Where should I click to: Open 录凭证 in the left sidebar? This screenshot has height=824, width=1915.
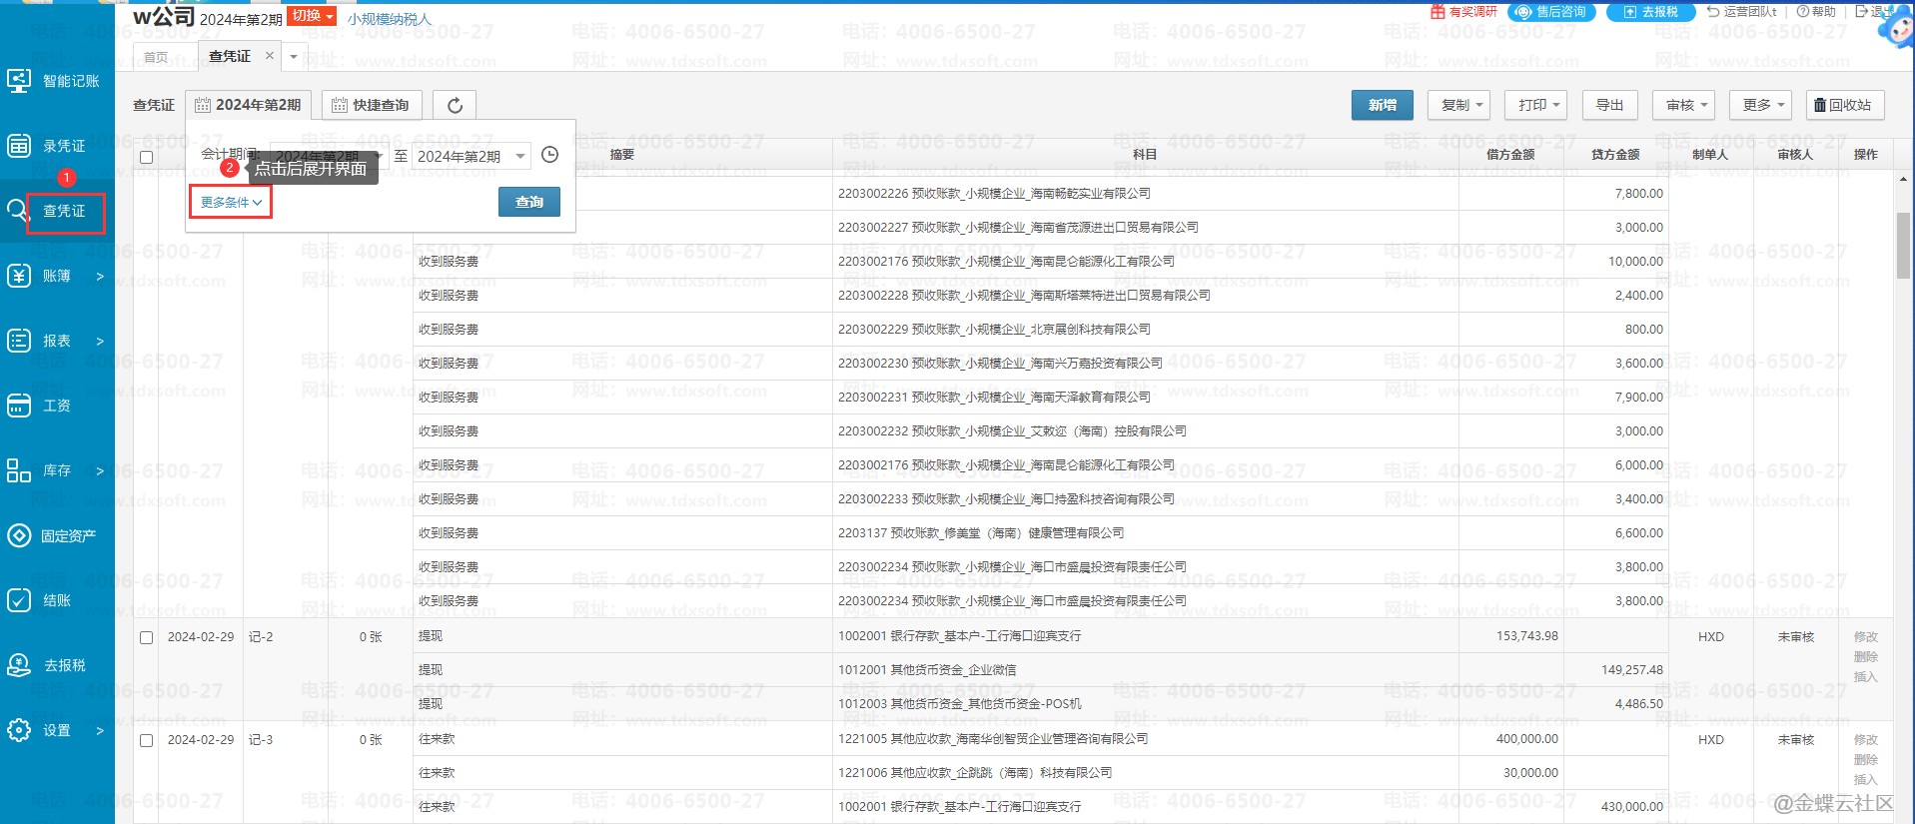click(57, 146)
